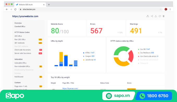Click the yellow bar at depth 1
The height and width of the screenshot is (102, 177).
[61, 57]
